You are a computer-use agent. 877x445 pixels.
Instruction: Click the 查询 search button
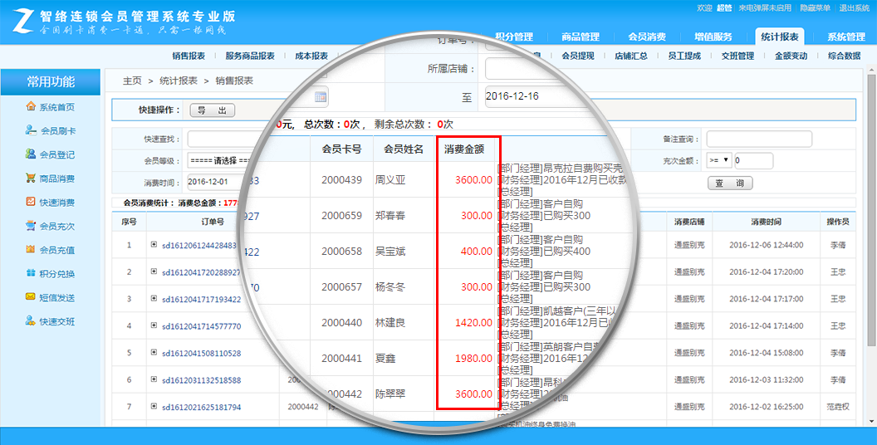point(730,183)
